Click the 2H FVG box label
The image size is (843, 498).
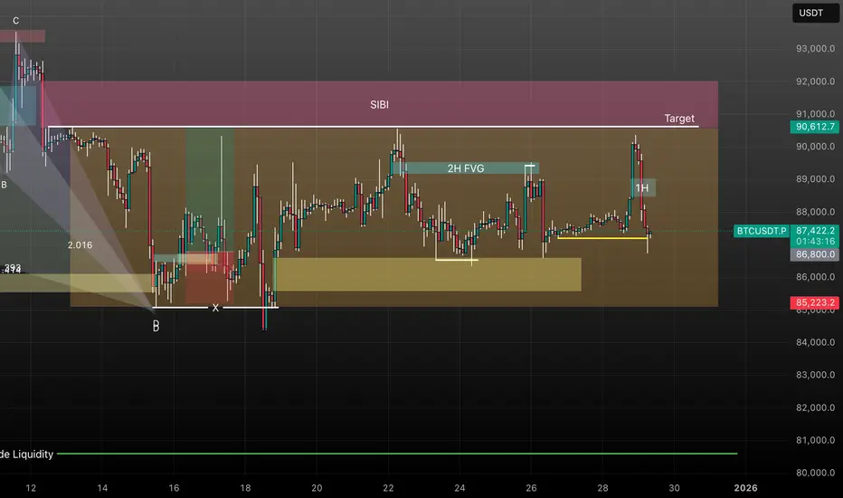466,168
